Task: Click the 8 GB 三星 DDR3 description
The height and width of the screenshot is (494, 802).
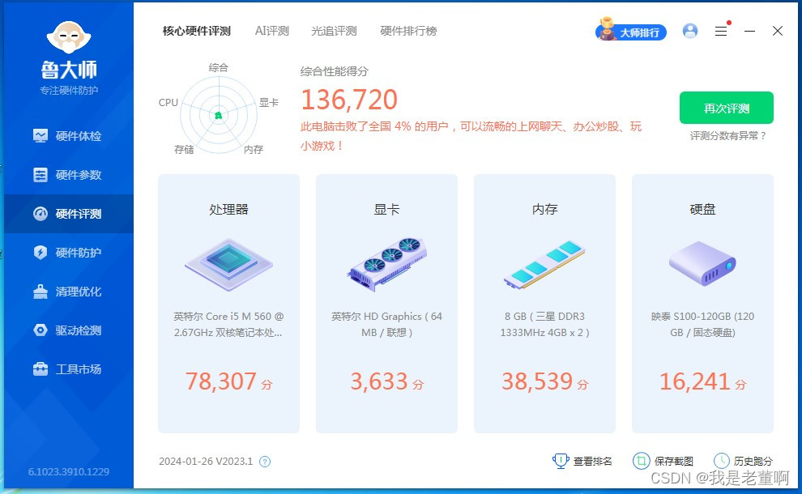Action: coord(544,325)
